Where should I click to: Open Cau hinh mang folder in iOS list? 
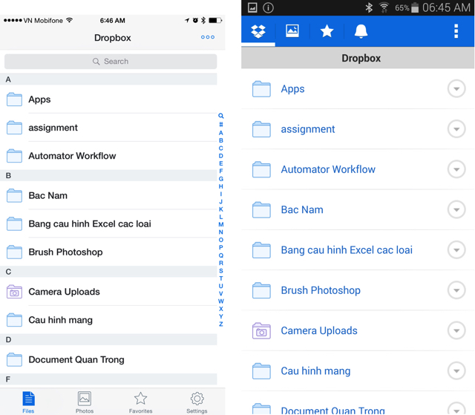point(108,319)
